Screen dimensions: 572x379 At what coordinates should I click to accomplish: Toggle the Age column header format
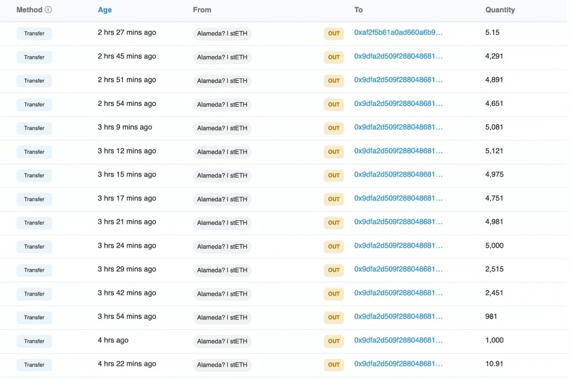[105, 10]
